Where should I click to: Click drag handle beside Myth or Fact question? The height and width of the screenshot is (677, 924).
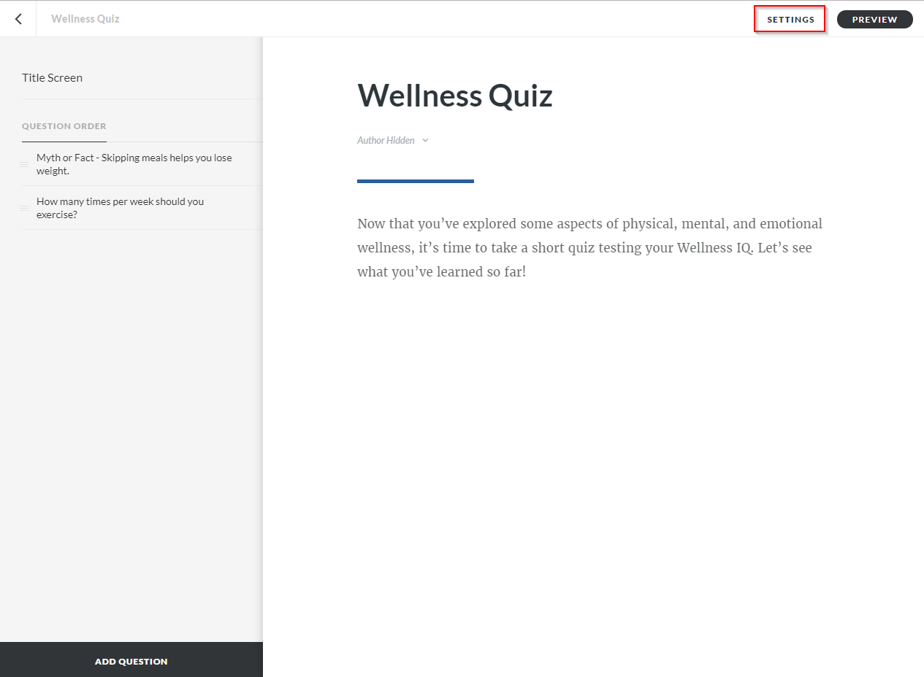point(24,164)
